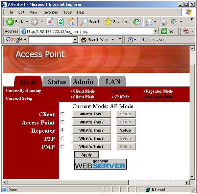This screenshot has height=194, width=197.
Task: Click the enabled Repeater Setup button
Action: (126, 130)
